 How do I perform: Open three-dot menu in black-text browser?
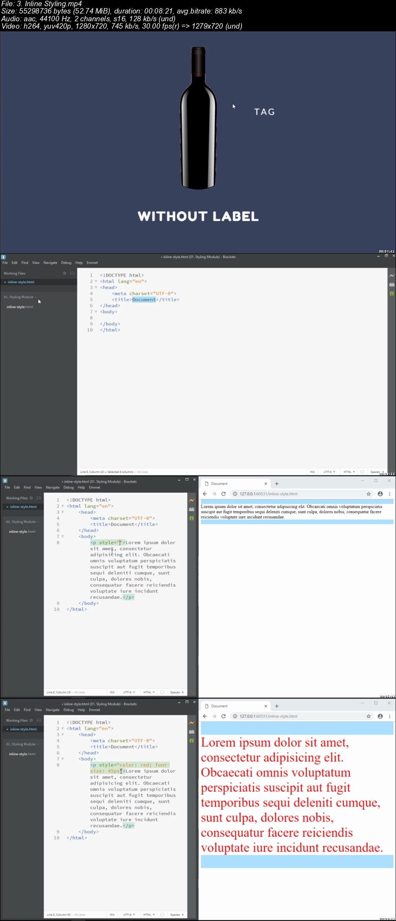pos(389,494)
